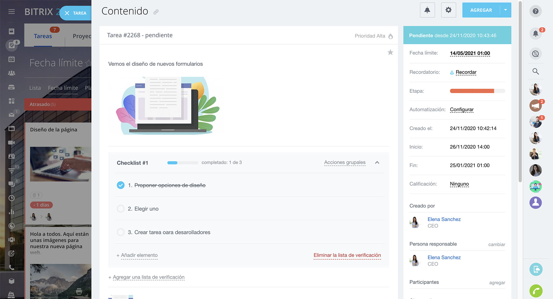Click 'Eliminar la lista de verificación' link
The image size is (553, 299).
347,255
